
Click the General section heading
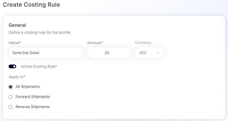point(17,25)
